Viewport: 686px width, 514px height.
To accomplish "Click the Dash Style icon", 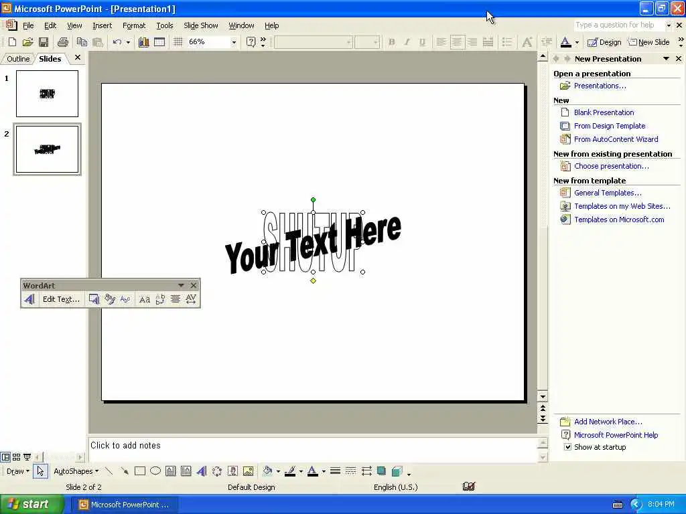I will [x=350, y=471].
